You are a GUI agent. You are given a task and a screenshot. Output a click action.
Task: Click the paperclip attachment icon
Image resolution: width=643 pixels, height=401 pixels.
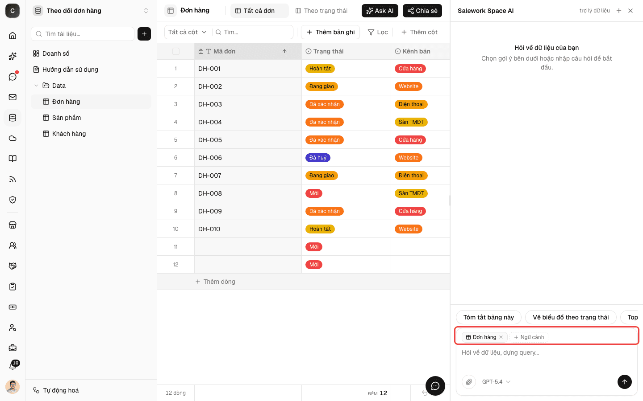(x=468, y=382)
